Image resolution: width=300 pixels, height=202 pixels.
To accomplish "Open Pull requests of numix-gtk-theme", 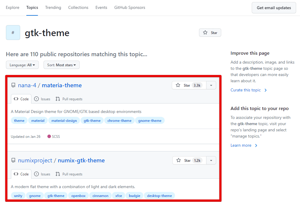I will pyautogui.click(x=69, y=174).
